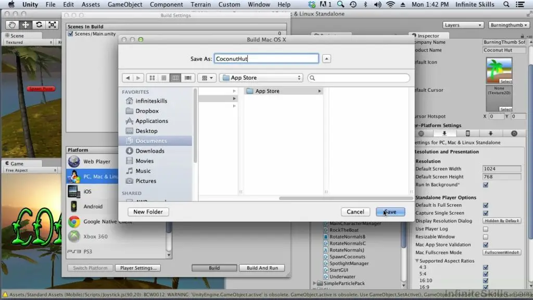Open Layers dropdown in Unity
Viewport: 533px width, 300px height.
[463, 25]
